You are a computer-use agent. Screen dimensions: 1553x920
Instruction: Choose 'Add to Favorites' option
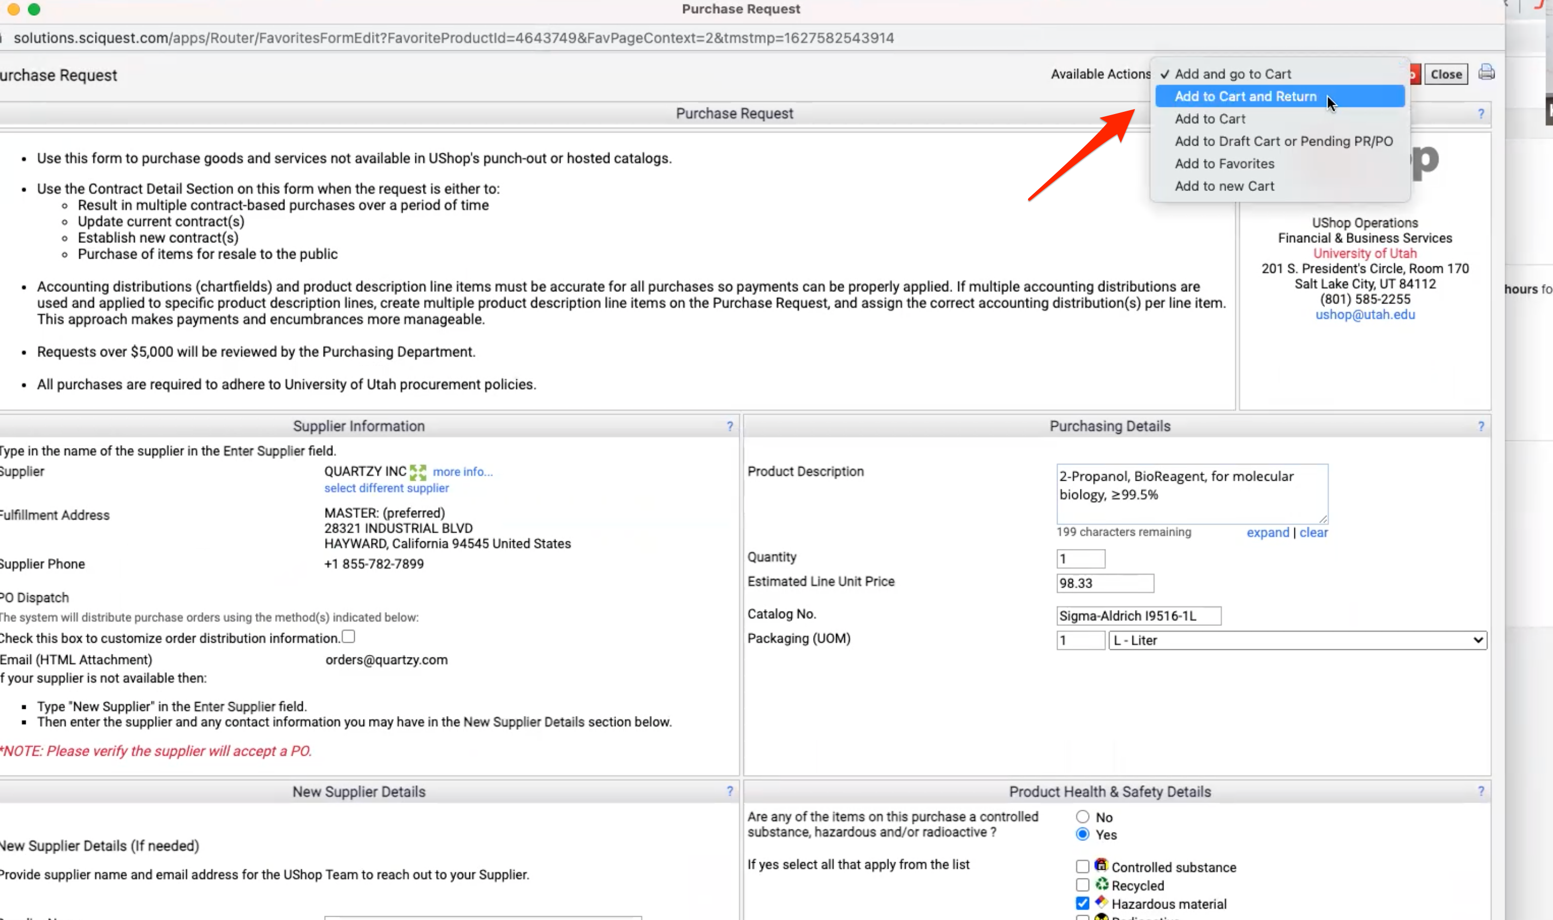pyautogui.click(x=1280, y=164)
